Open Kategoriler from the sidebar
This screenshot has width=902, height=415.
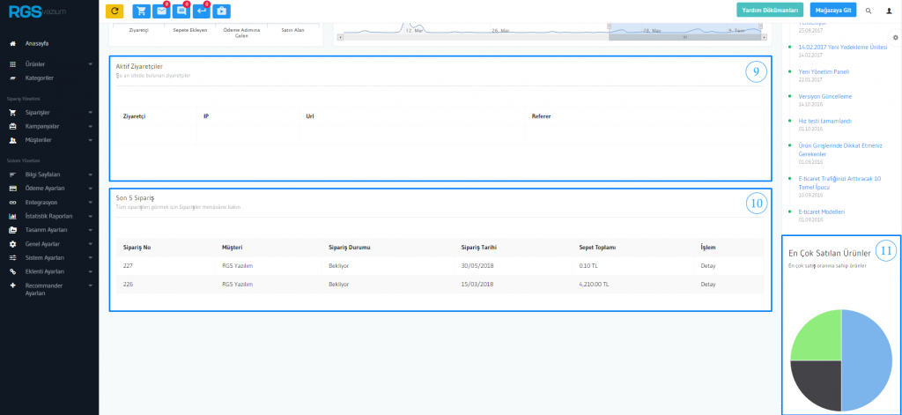point(41,78)
